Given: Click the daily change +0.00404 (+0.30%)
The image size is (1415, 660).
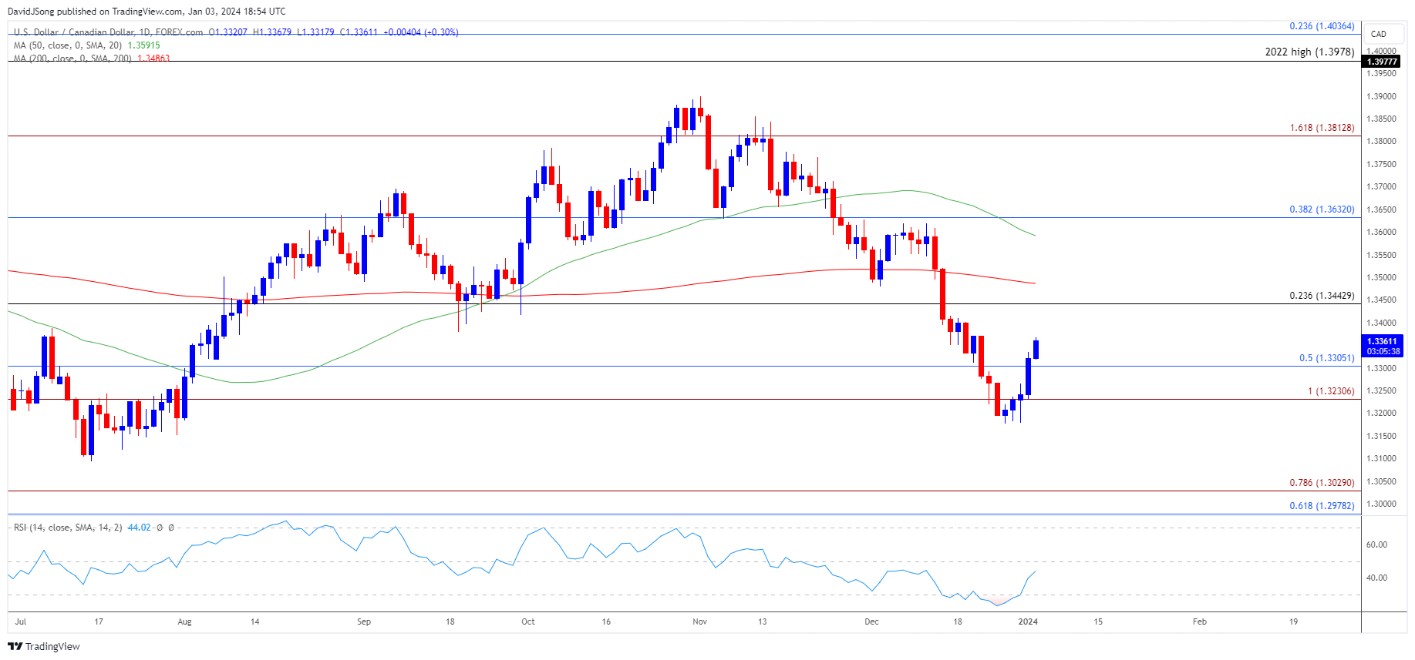Looking at the screenshot, I should pos(421,32).
